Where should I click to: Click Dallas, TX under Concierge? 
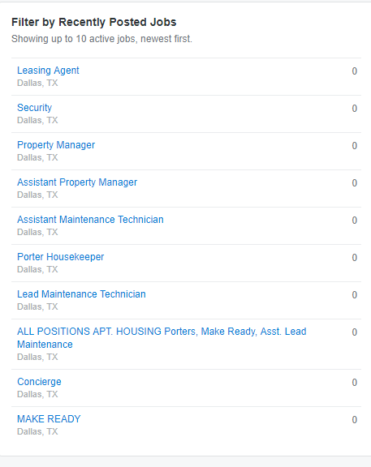tap(37, 394)
